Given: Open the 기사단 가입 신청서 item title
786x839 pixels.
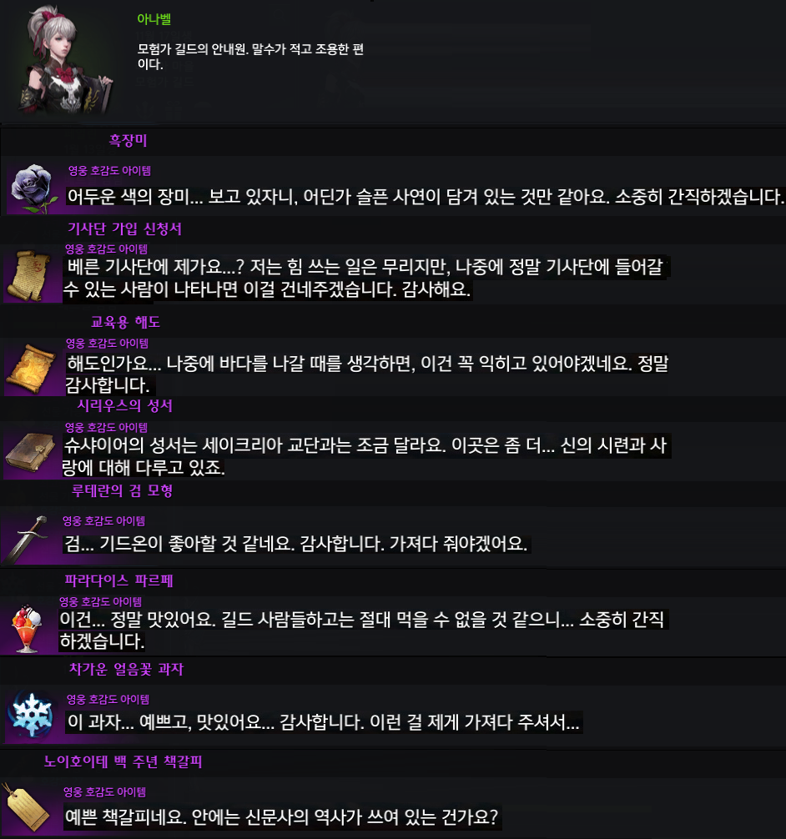Looking at the screenshot, I should pos(125,229).
